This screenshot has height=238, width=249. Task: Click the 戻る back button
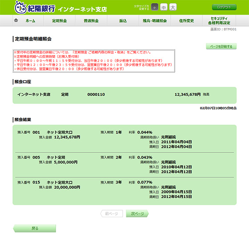coord(35,228)
